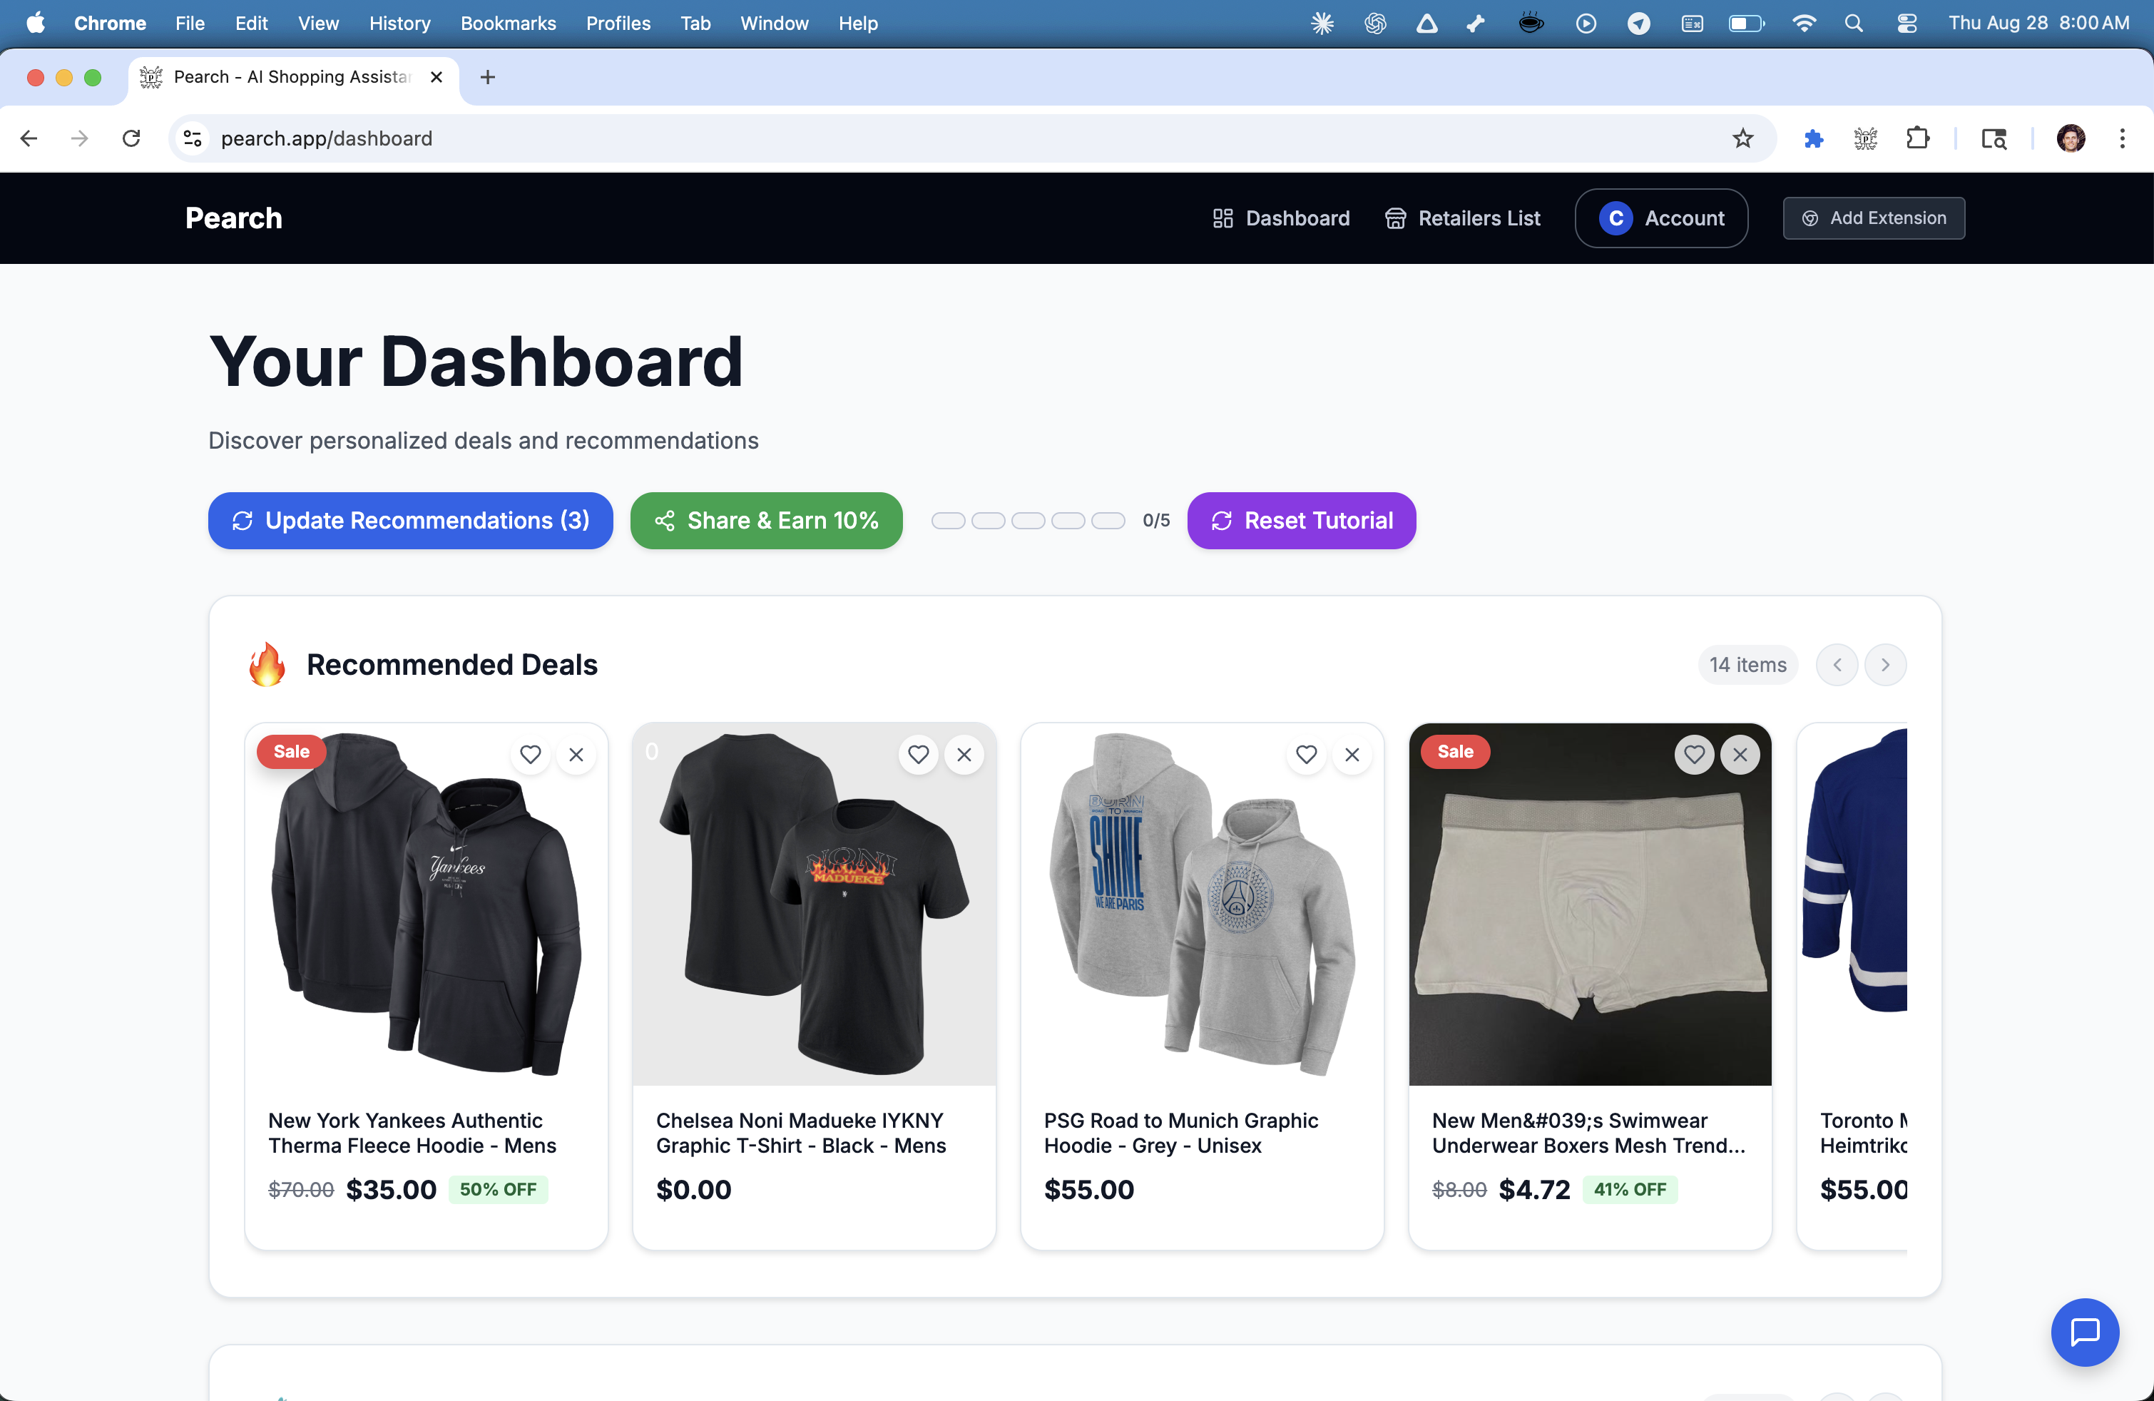
Task: Bookmark this page with the star icon
Action: pos(1742,138)
